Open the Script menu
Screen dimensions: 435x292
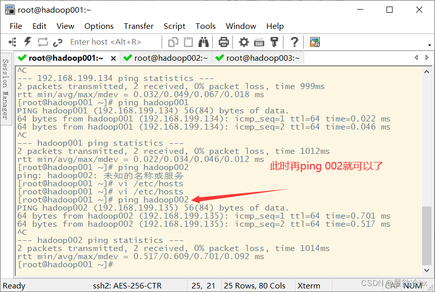(174, 26)
